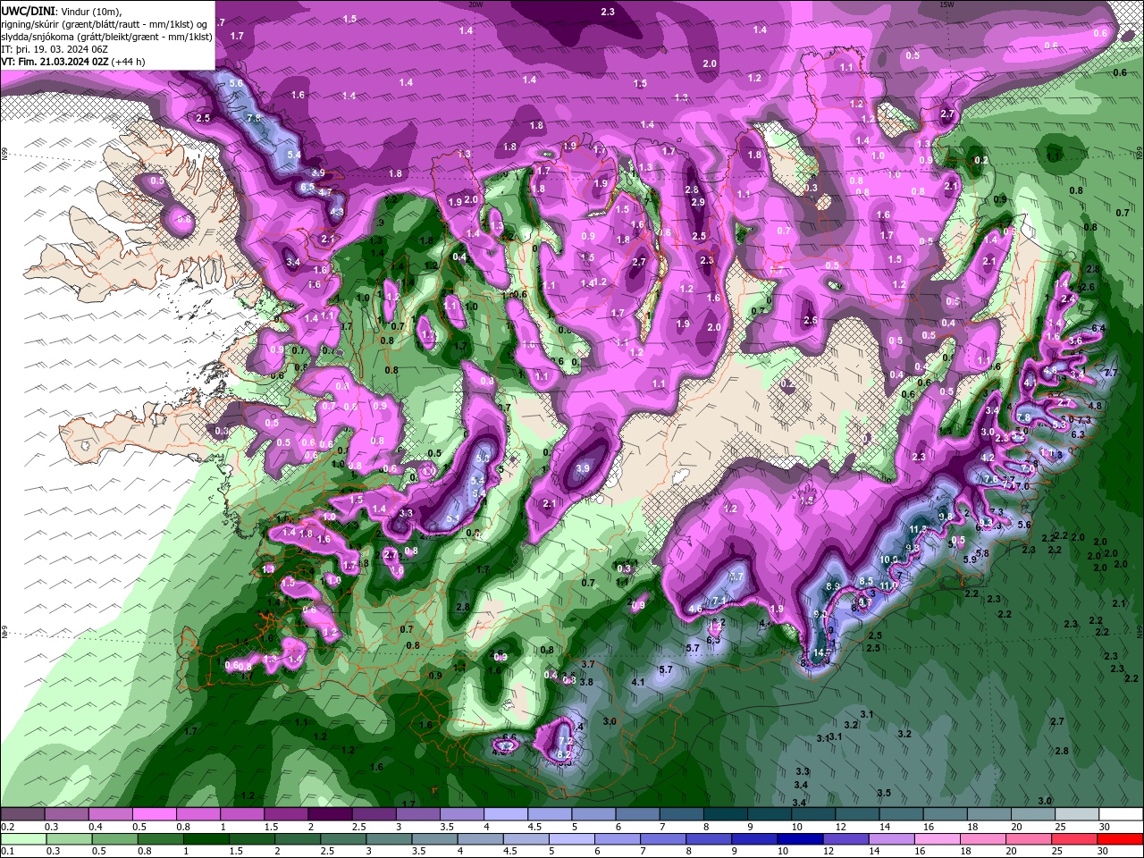Click the '30' label in the rain legend
The image size is (1144, 858).
coord(1103,851)
